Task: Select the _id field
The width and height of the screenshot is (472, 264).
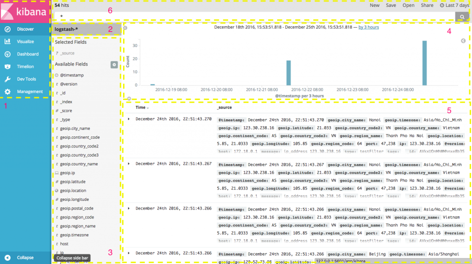Action: 63,93
